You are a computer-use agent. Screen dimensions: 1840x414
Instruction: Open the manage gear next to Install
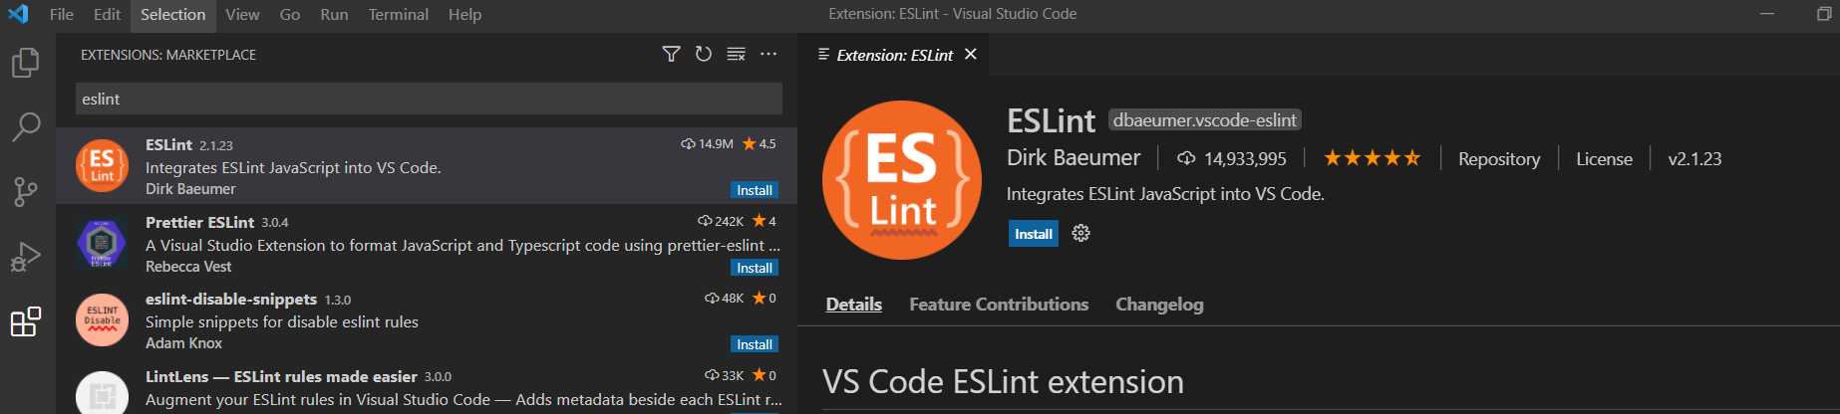coord(1080,234)
